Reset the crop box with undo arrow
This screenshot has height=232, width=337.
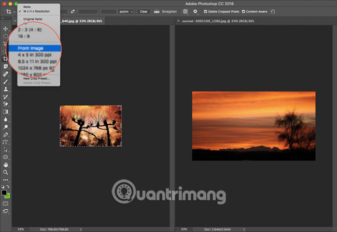coord(273,11)
